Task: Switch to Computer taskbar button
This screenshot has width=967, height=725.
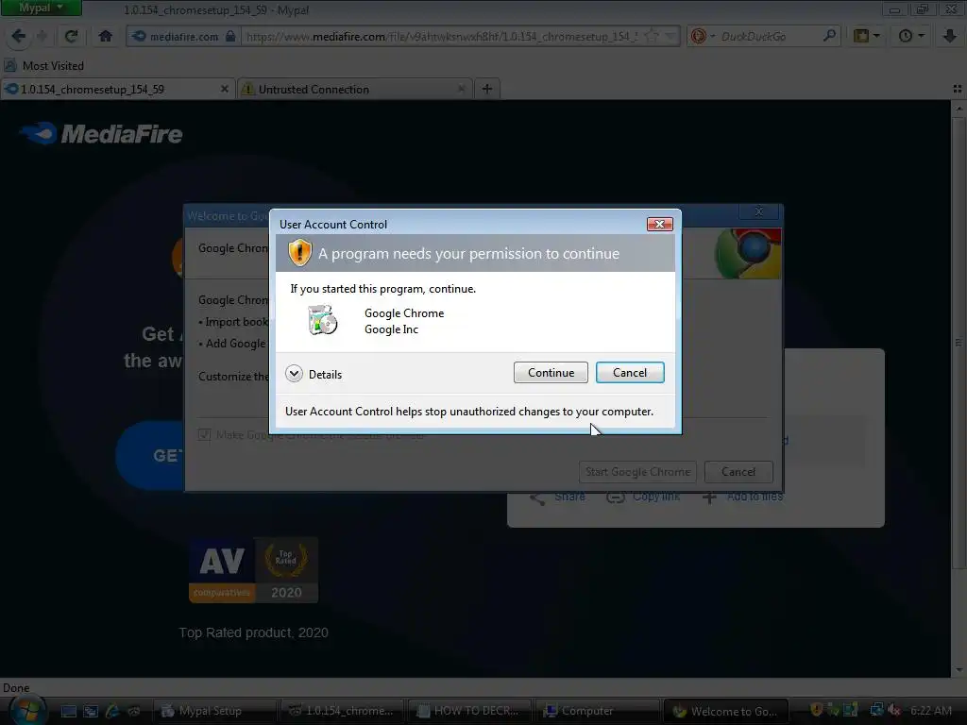Action: coord(596,711)
